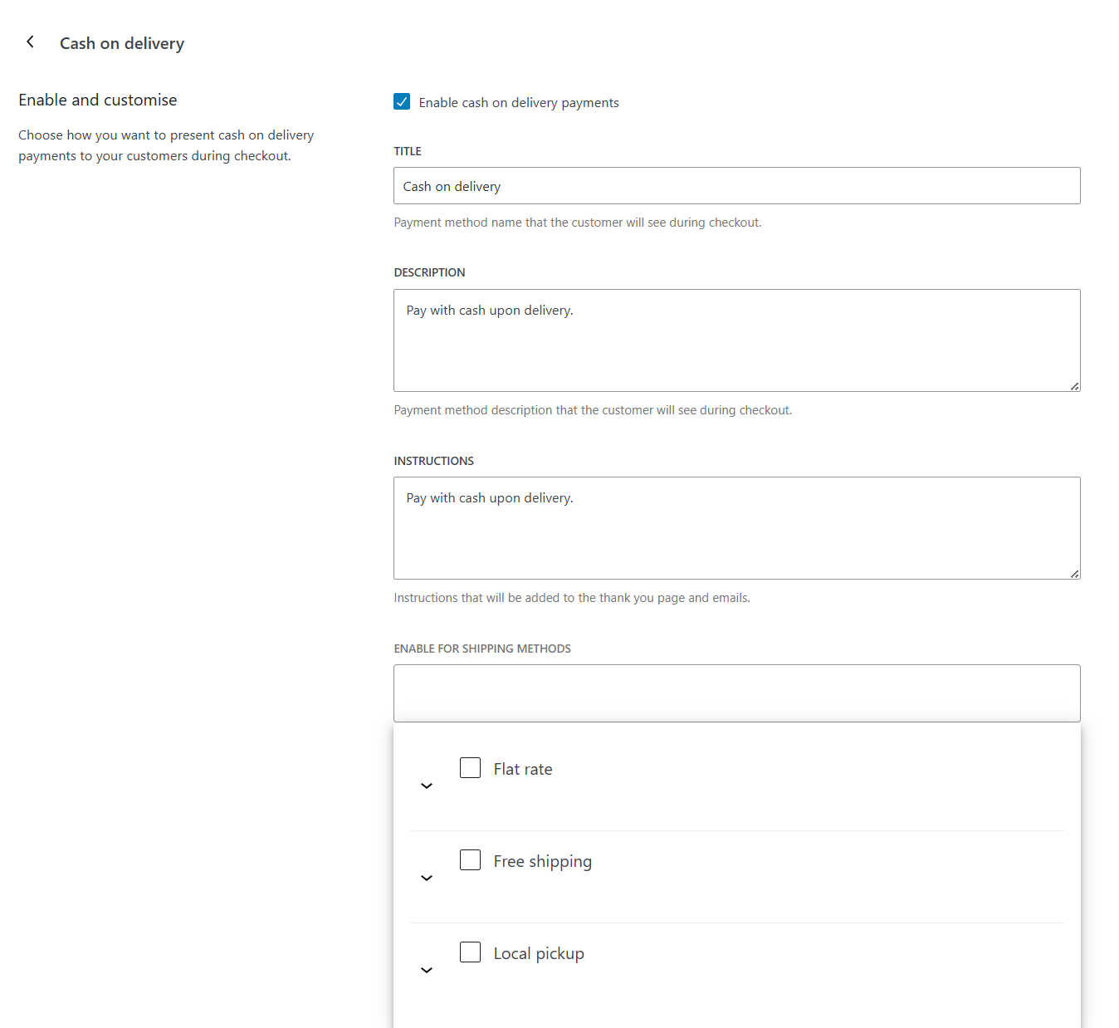Click the ENABLE FOR SHIPPING METHODS label
1119x1028 pixels.
[x=482, y=649]
